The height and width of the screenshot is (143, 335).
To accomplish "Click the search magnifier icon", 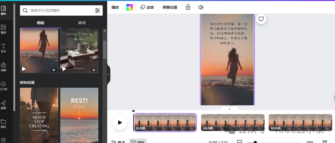I will 25,11.
